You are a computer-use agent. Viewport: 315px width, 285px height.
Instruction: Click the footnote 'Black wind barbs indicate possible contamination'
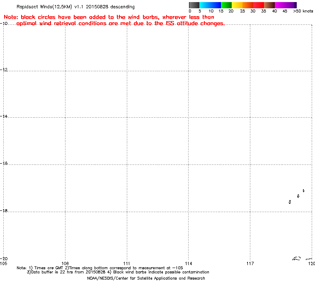tap(161, 272)
